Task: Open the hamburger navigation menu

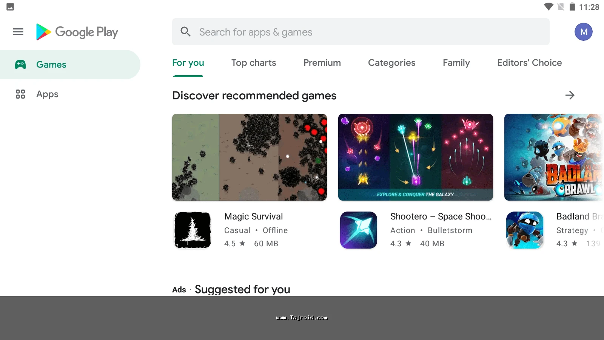Action: (x=18, y=32)
